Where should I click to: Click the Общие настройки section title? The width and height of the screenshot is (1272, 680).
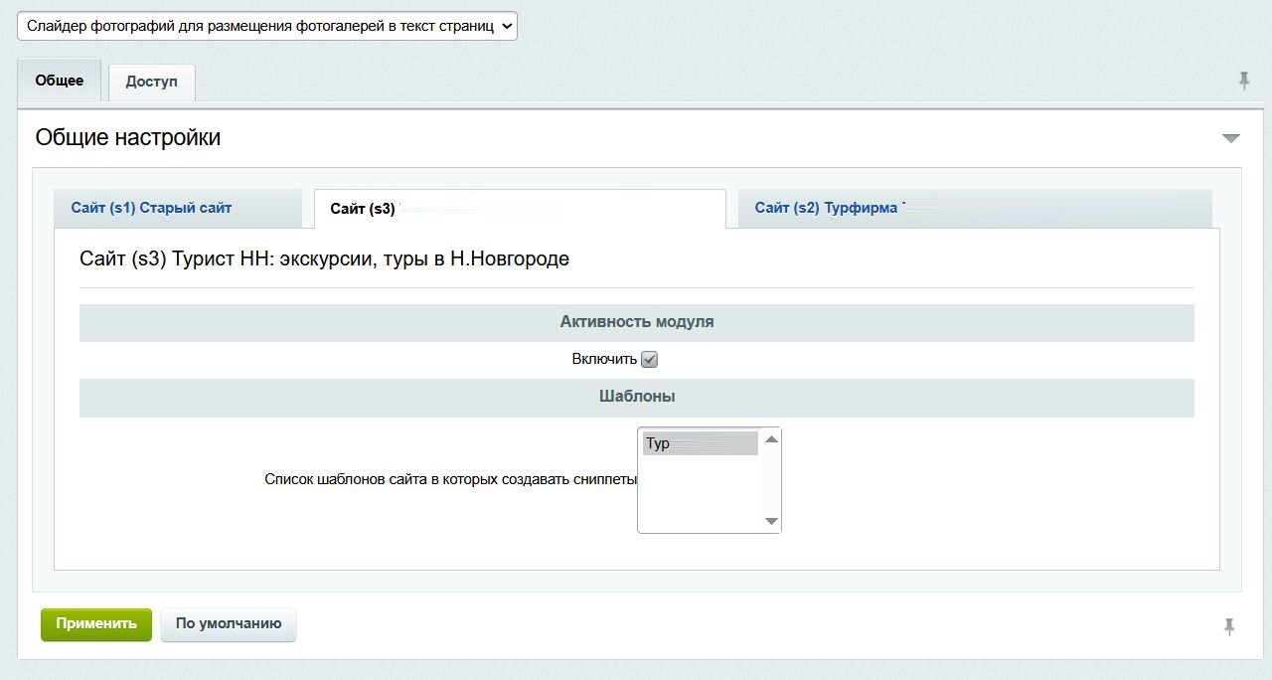pos(128,137)
